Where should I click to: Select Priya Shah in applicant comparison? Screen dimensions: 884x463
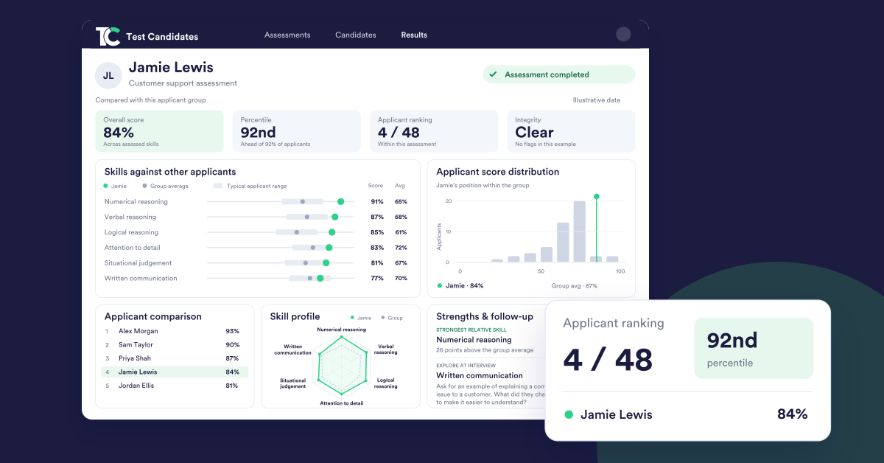[175, 358]
